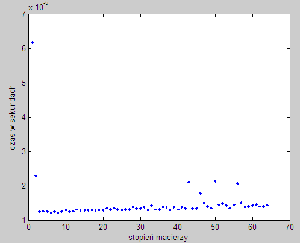The height and width of the screenshot is (243, 300).
Task: Select y-axis tick label 7
Action: (24, 14)
